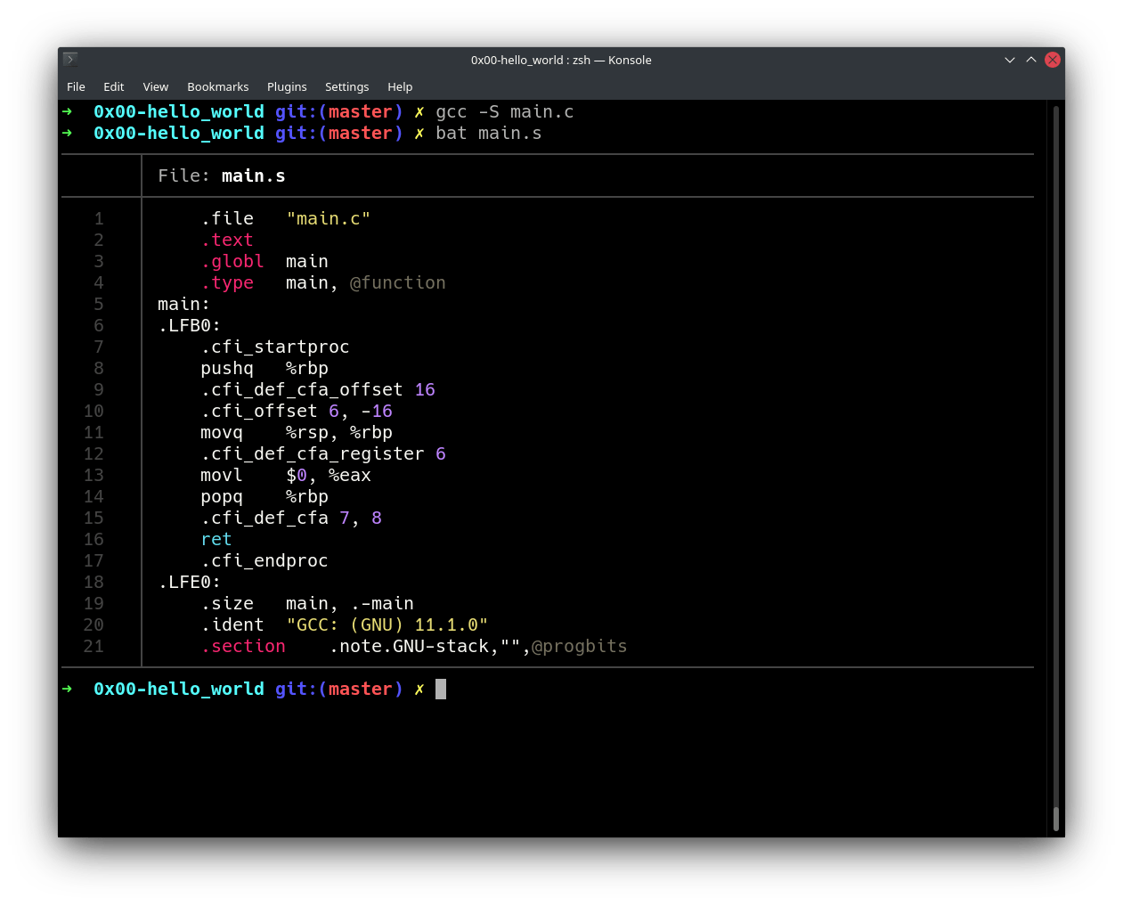Click '.cfi_startproc' on line 7

[x=275, y=347]
